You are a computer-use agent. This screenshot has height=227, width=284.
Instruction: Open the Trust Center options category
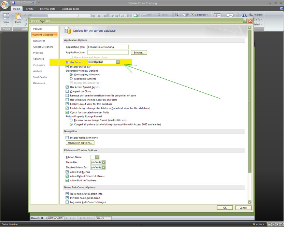coord(40,77)
